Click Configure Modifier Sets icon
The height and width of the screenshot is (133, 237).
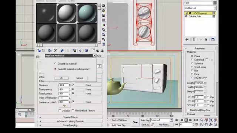213,40
